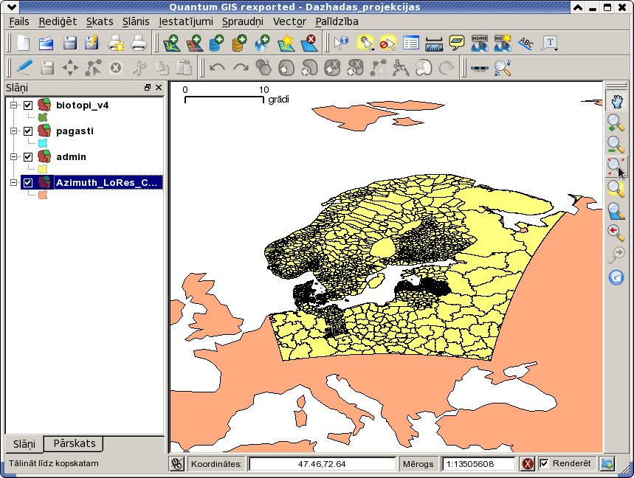The width and height of the screenshot is (634, 478).
Task: Open the Iestatījumi menu
Action: (185, 21)
